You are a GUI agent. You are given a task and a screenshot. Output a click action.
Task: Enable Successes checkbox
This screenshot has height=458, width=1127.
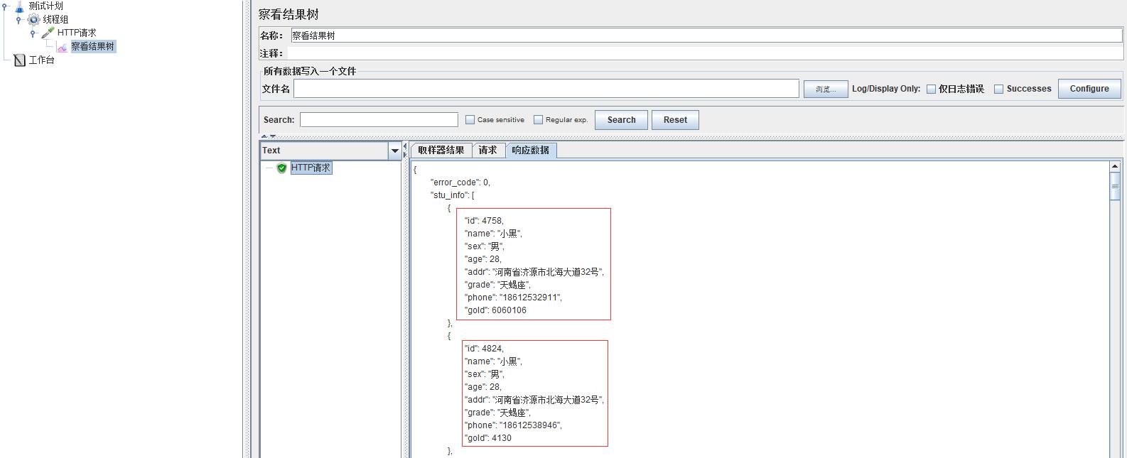[998, 89]
